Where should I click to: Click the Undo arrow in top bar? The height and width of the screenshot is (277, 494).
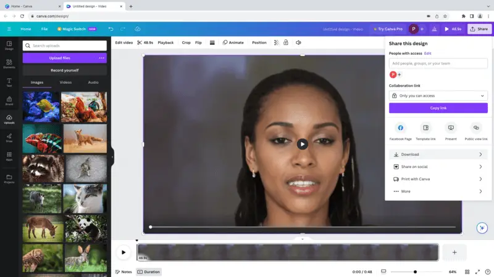[111, 29]
